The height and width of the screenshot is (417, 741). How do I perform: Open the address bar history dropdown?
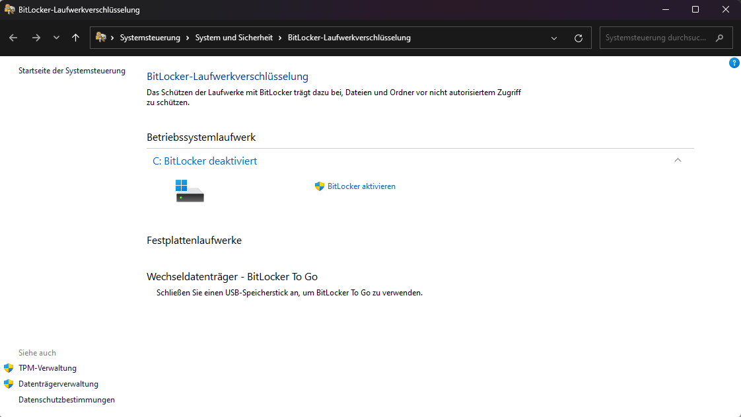pyautogui.click(x=554, y=38)
